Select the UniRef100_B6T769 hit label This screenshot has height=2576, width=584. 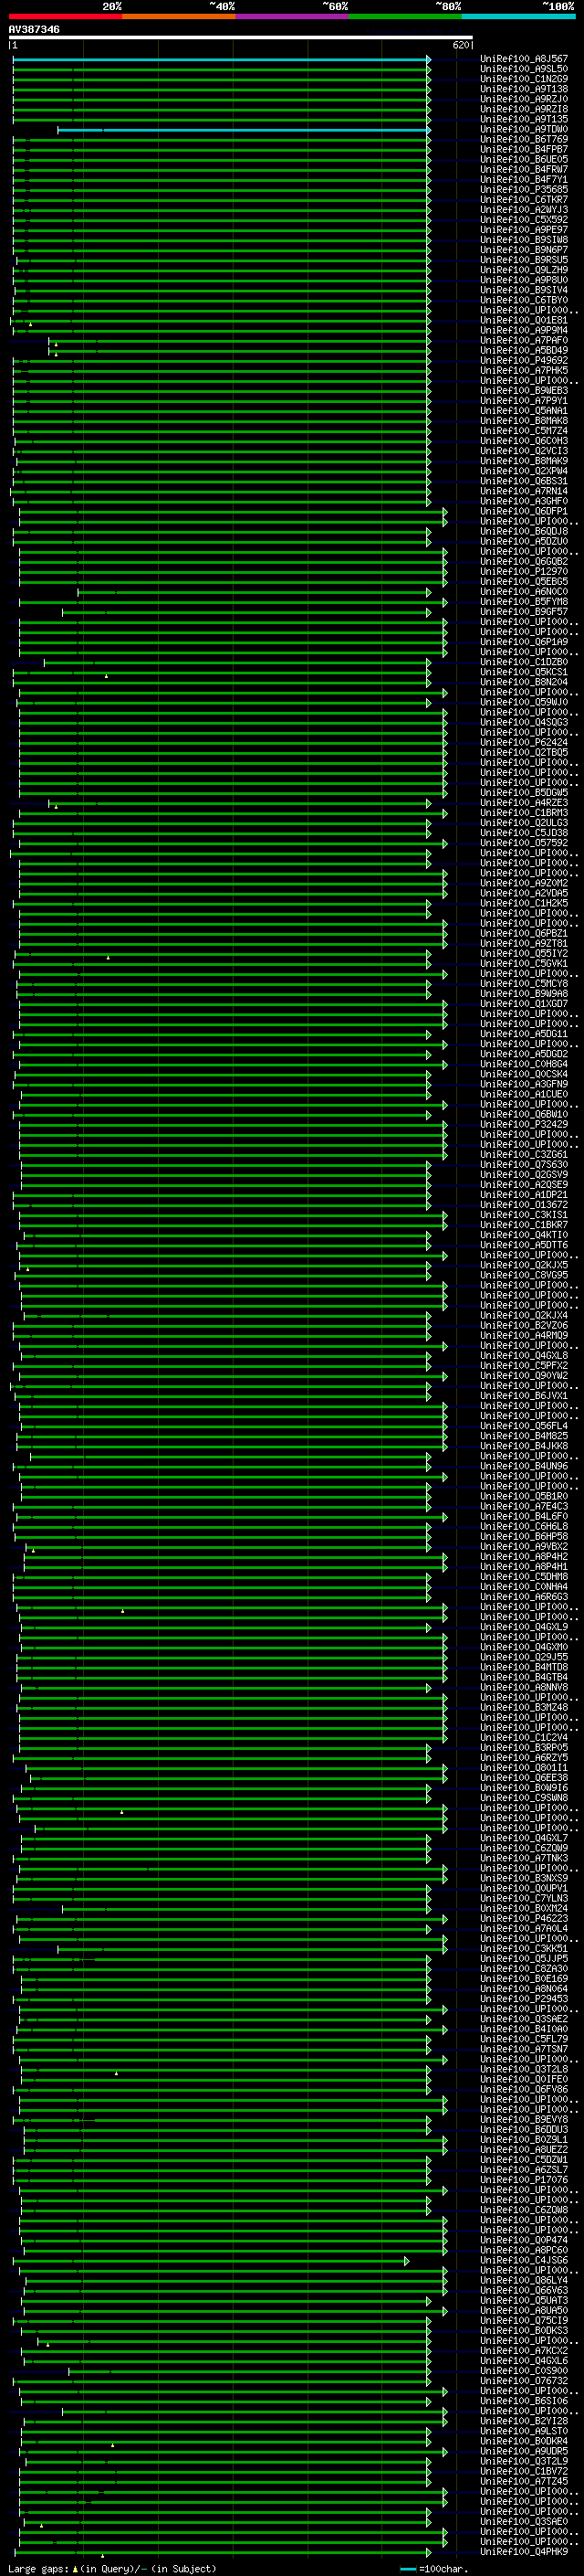pyautogui.click(x=524, y=140)
